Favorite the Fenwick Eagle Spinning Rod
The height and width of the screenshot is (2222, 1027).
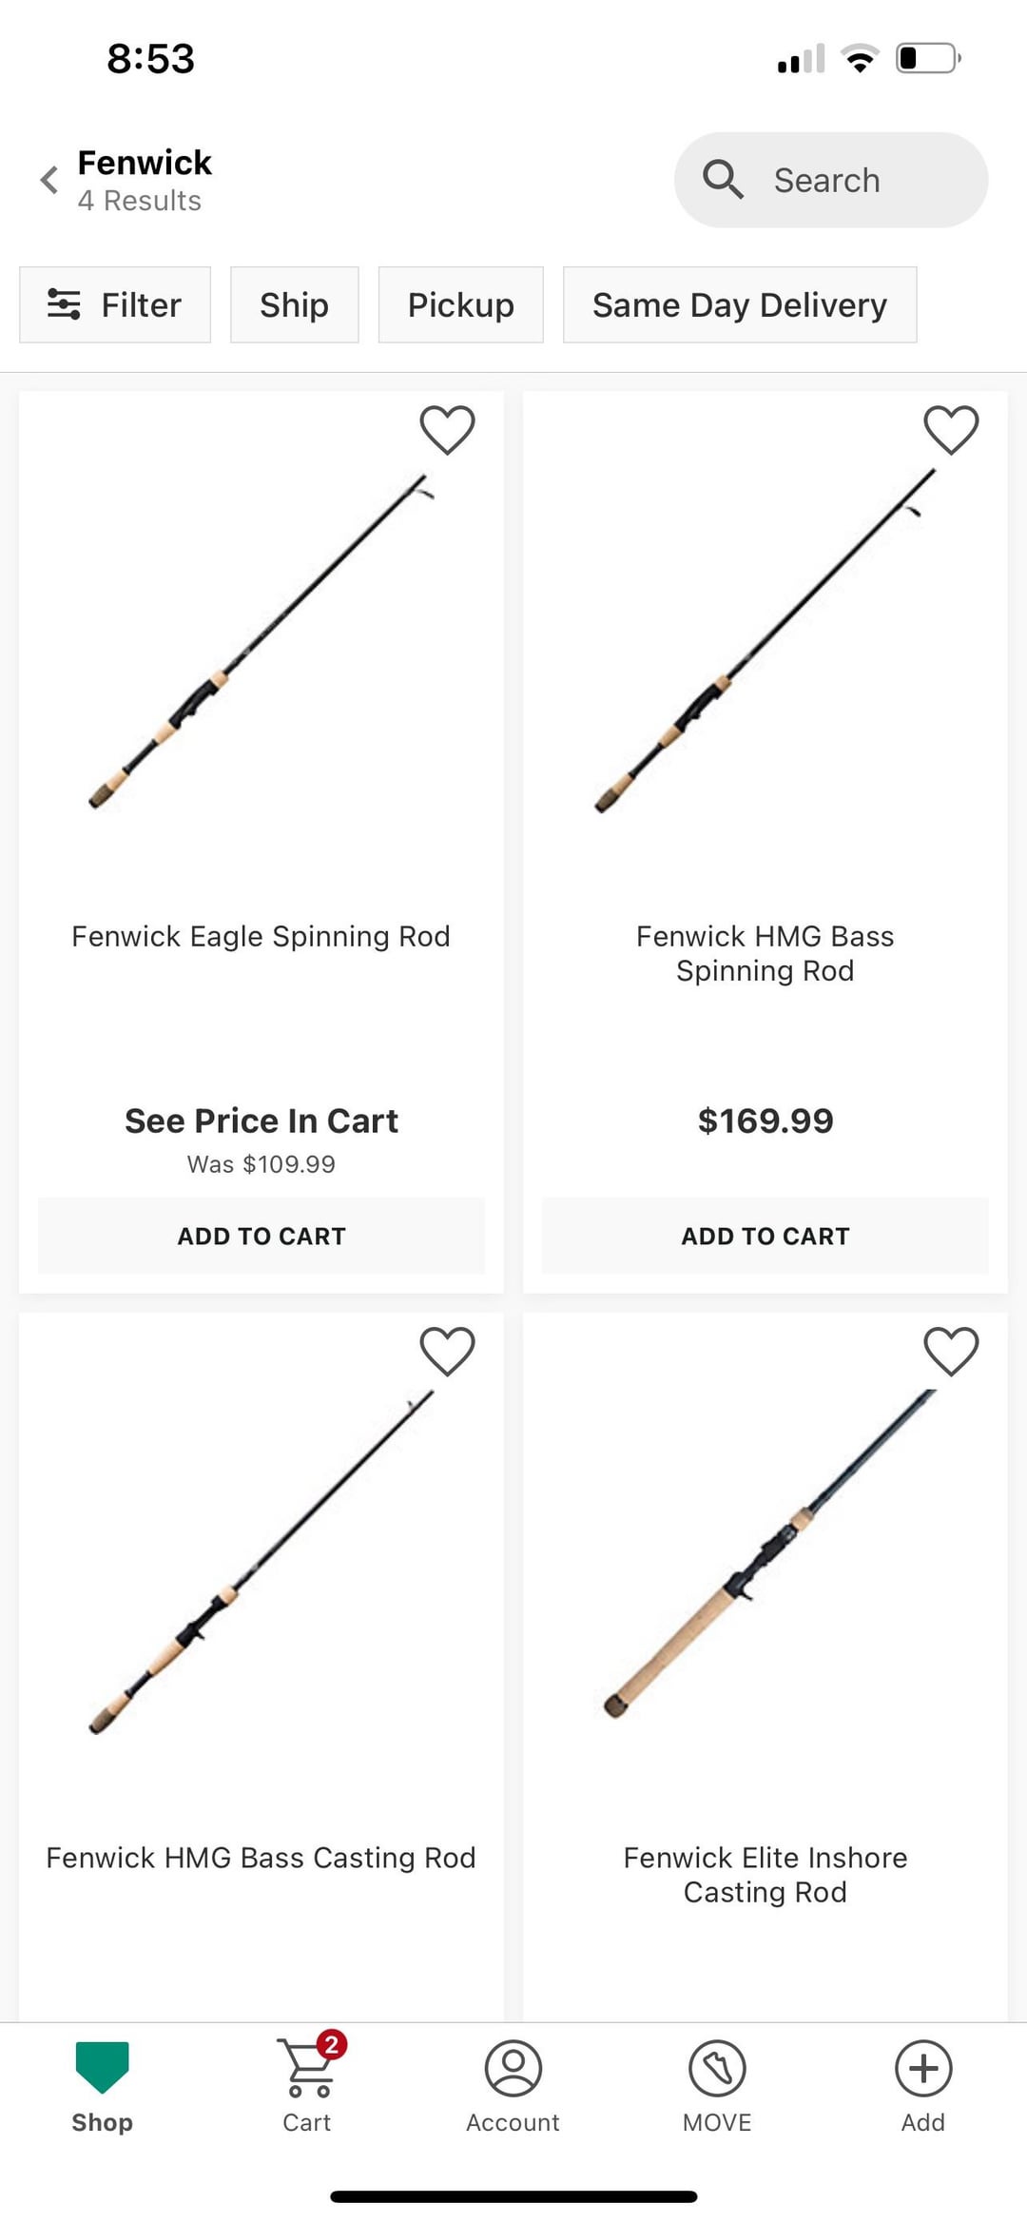coord(447,429)
